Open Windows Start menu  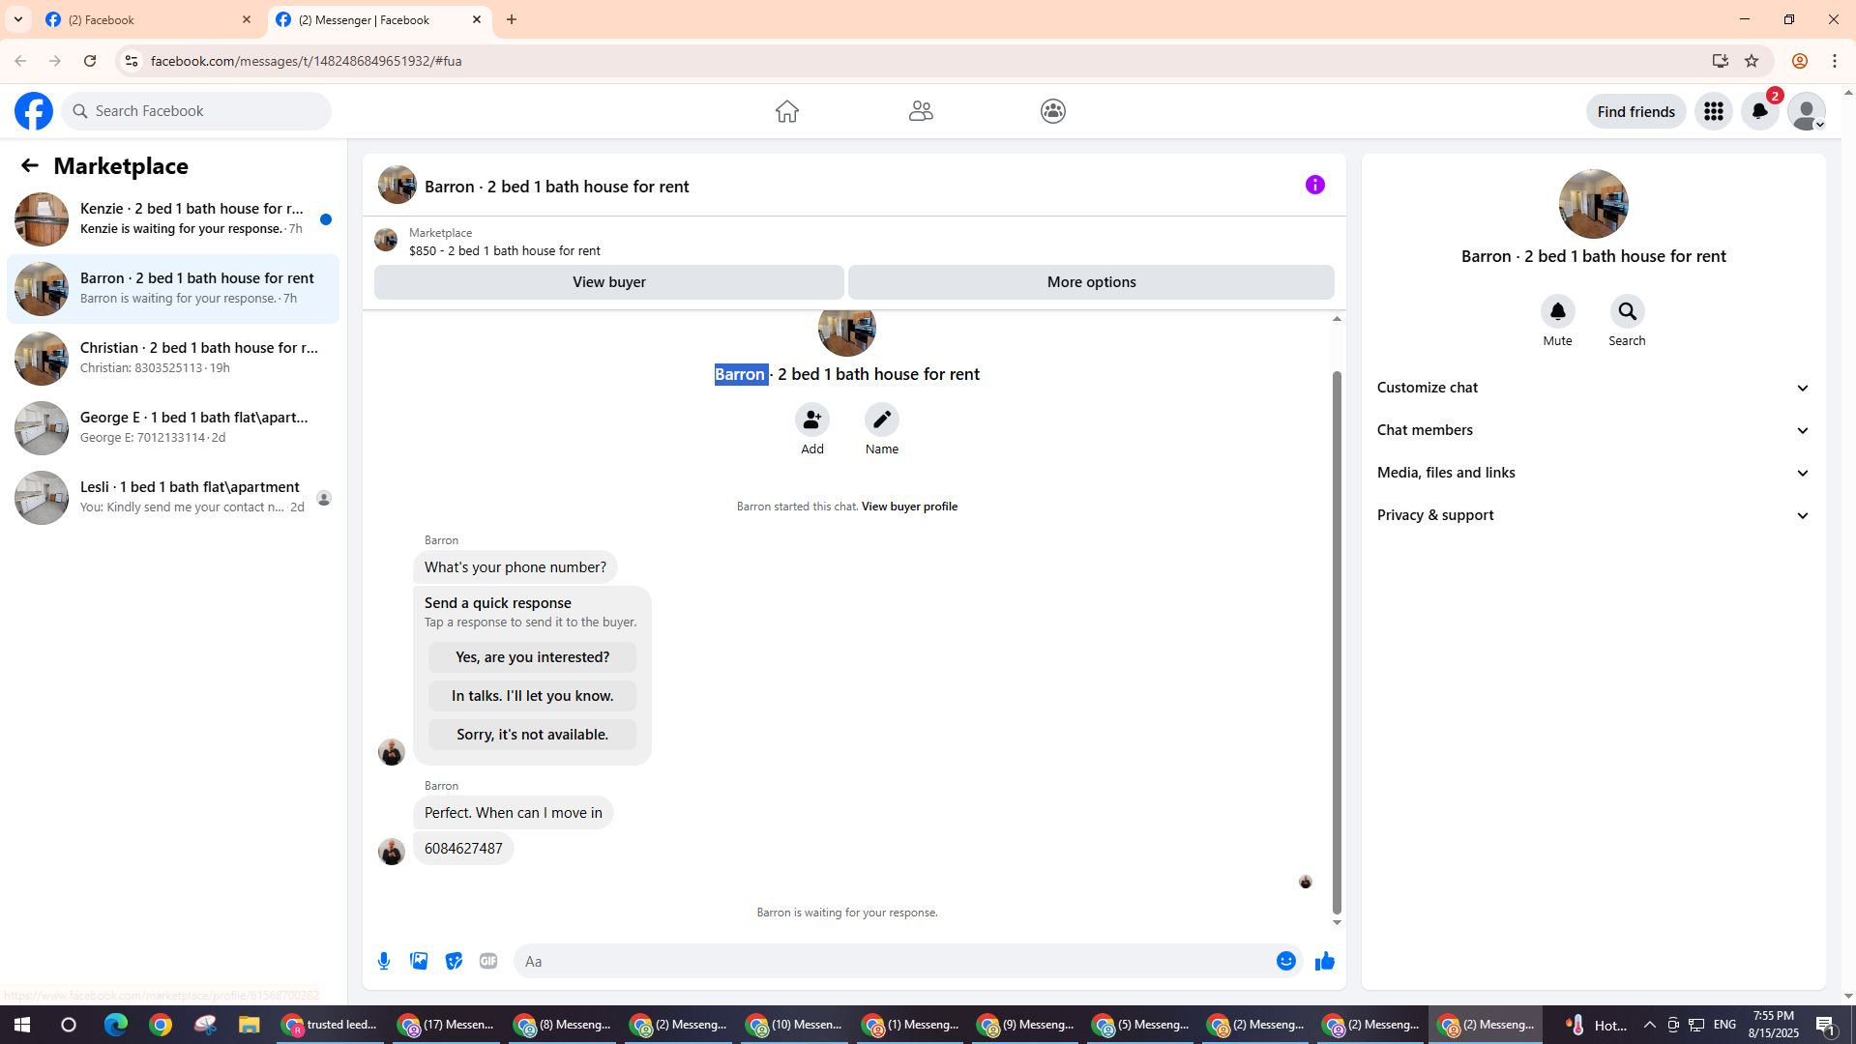tap(21, 1025)
